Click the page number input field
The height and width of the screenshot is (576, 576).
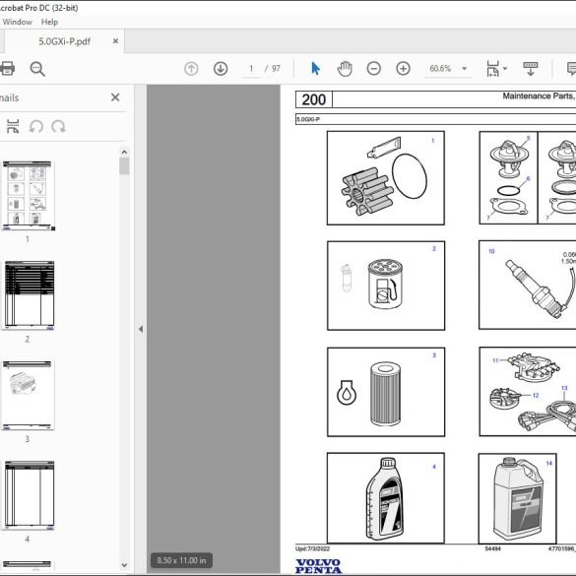click(251, 69)
